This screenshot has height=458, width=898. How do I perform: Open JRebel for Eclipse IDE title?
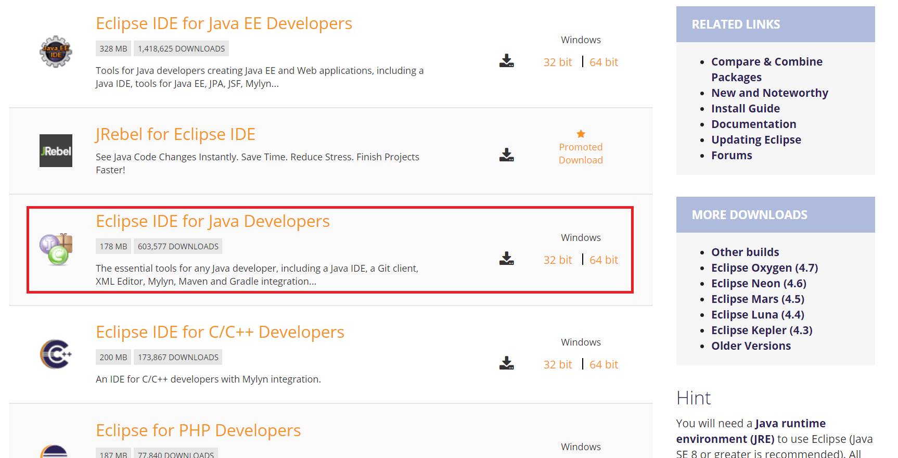pyautogui.click(x=175, y=134)
